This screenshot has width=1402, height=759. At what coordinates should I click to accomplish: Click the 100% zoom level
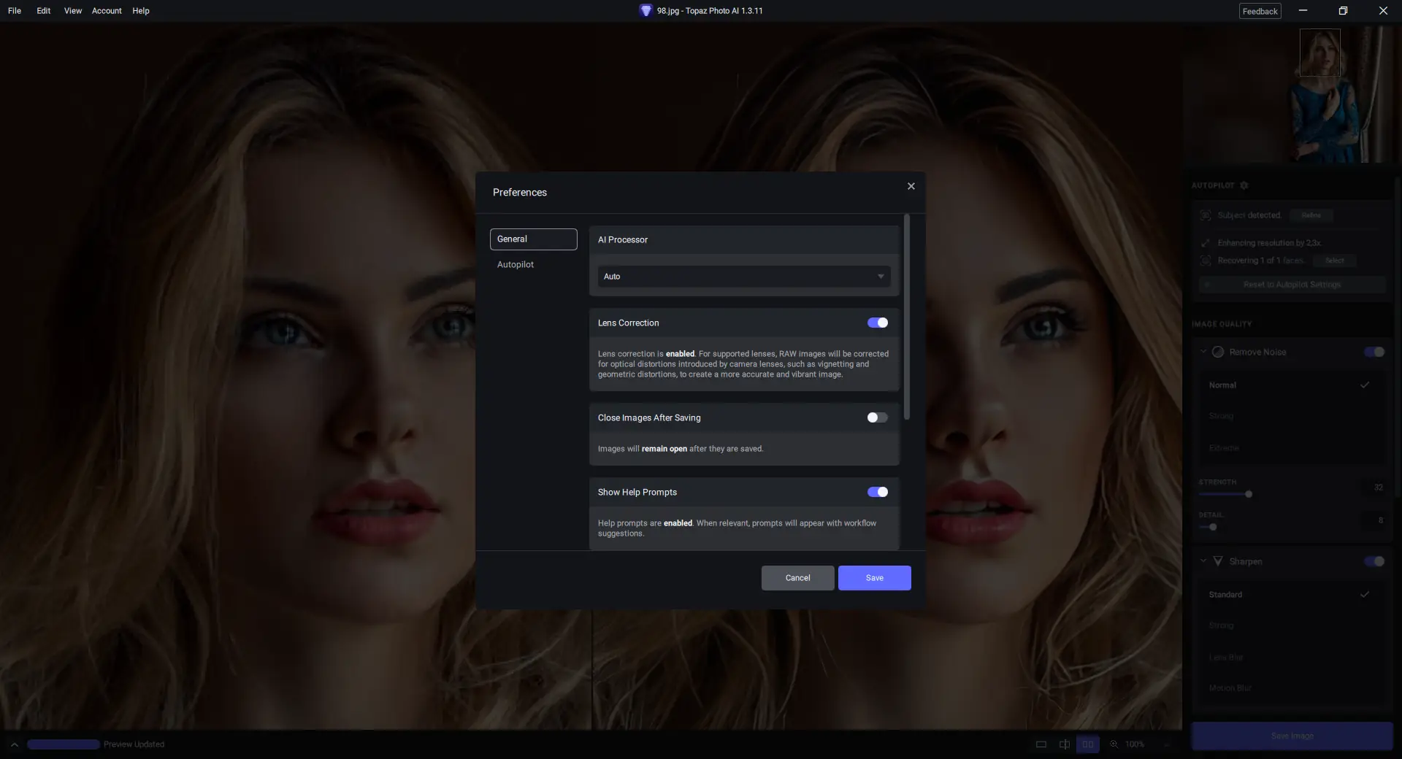tap(1135, 744)
